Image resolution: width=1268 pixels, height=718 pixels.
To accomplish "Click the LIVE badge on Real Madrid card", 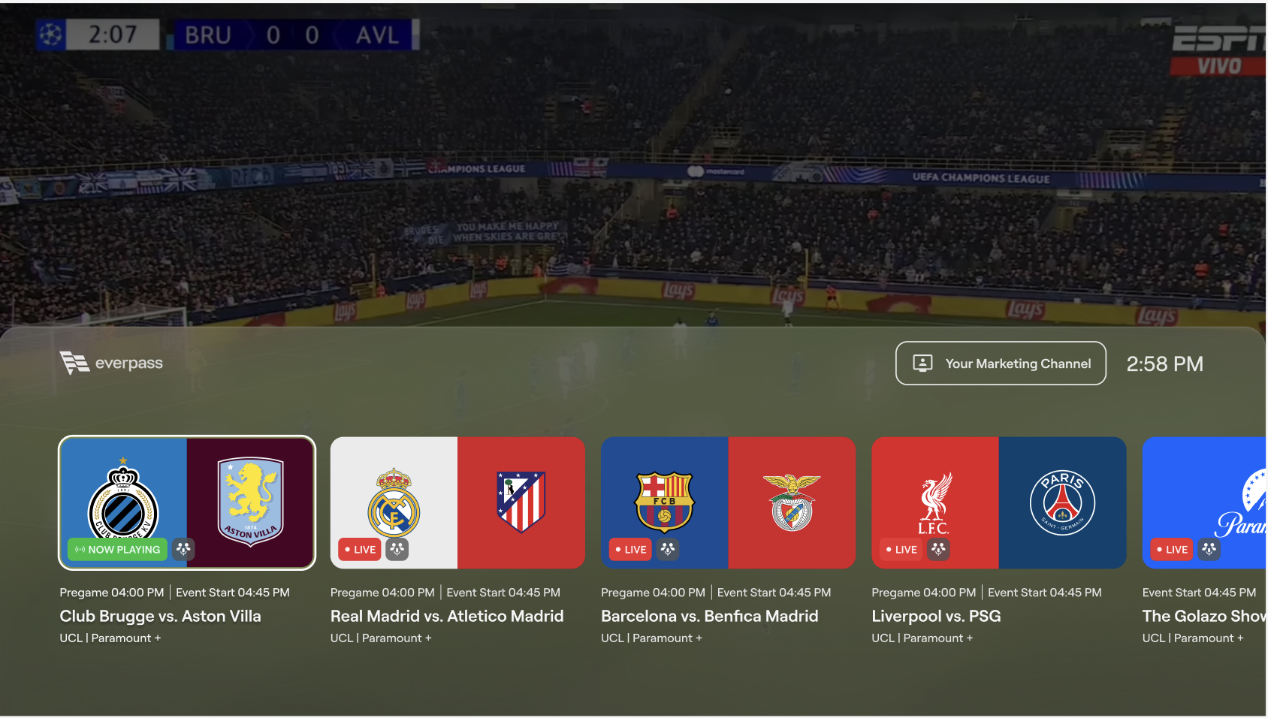I will [x=360, y=549].
